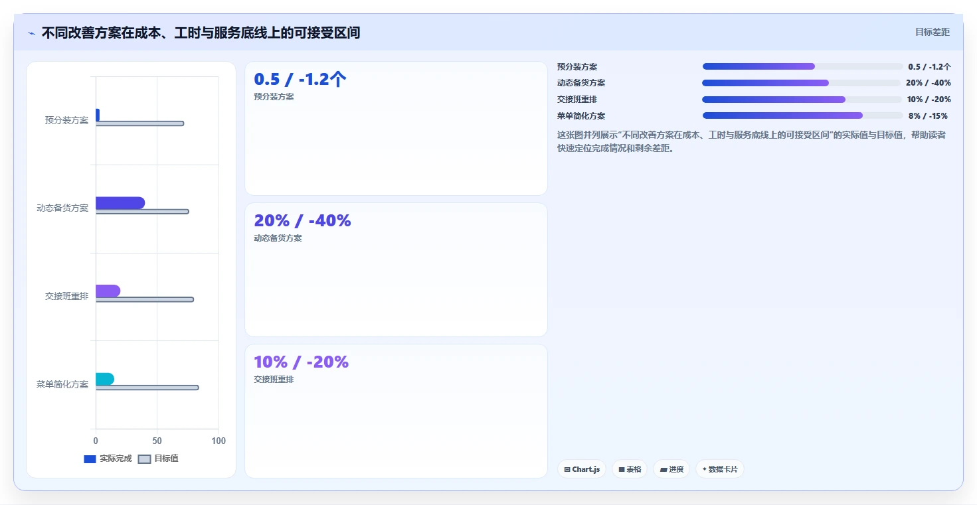
Task: Click the cyan 菜单简化方案 actual bar
Action: point(105,379)
